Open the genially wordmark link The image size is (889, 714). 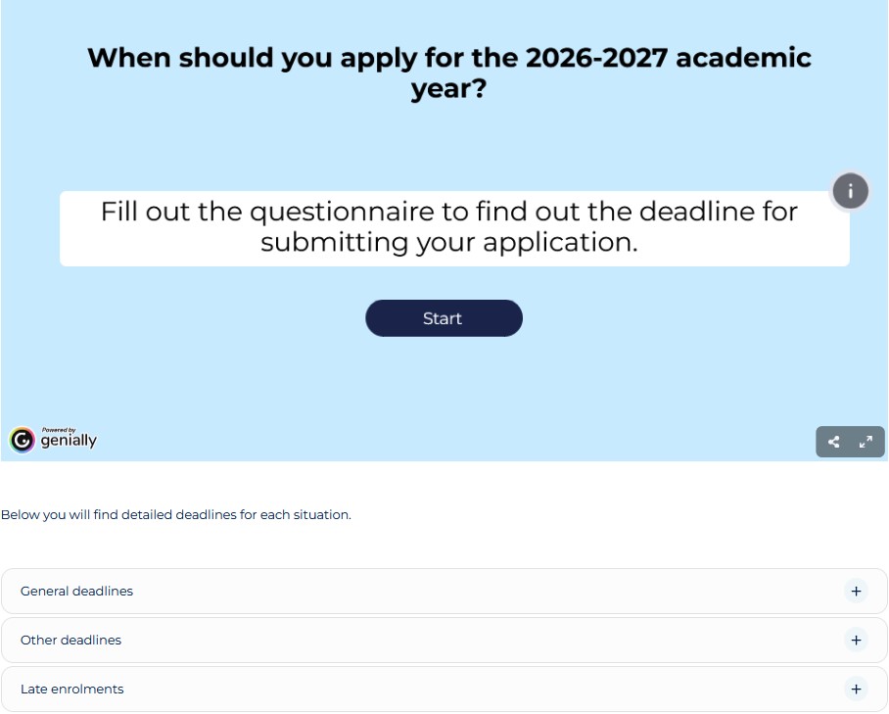point(69,442)
